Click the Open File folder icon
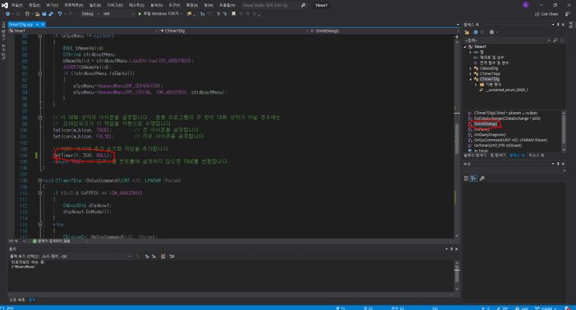 point(37,14)
